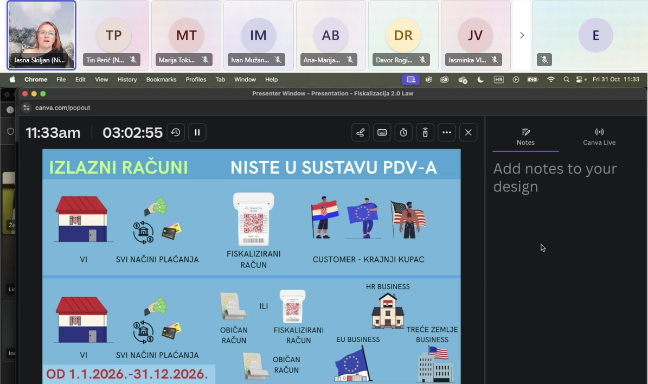Open the three-dots more options menu
Viewport: 648px width, 384px height.
click(x=447, y=132)
